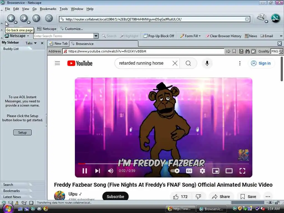Go back one page with Back arrow
284x213 pixels.
click(11, 18)
